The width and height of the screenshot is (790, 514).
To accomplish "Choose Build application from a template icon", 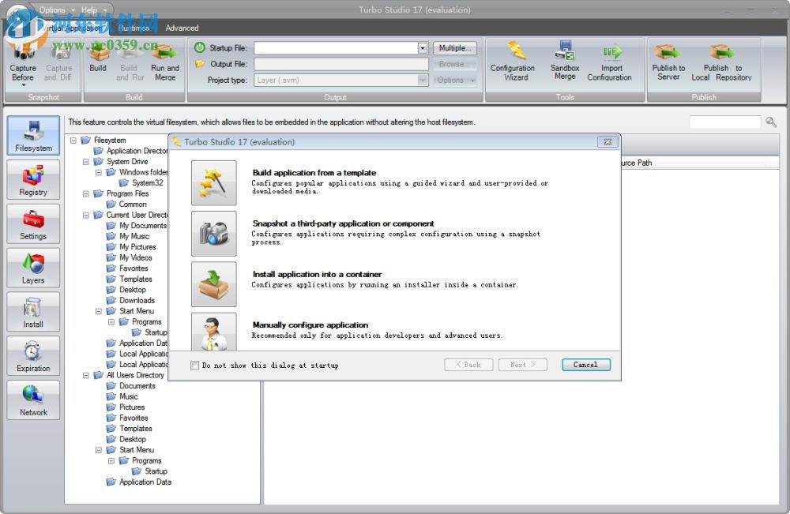I will [x=213, y=182].
